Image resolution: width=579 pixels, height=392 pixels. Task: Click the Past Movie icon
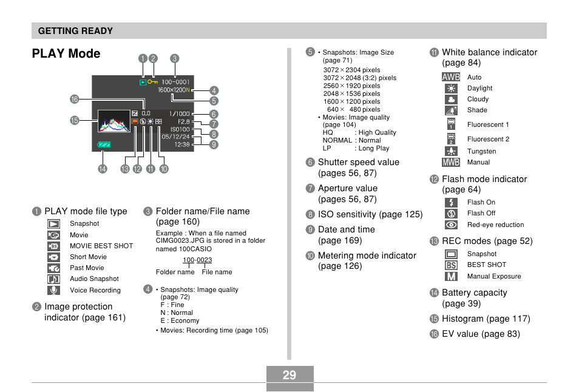point(53,268)
